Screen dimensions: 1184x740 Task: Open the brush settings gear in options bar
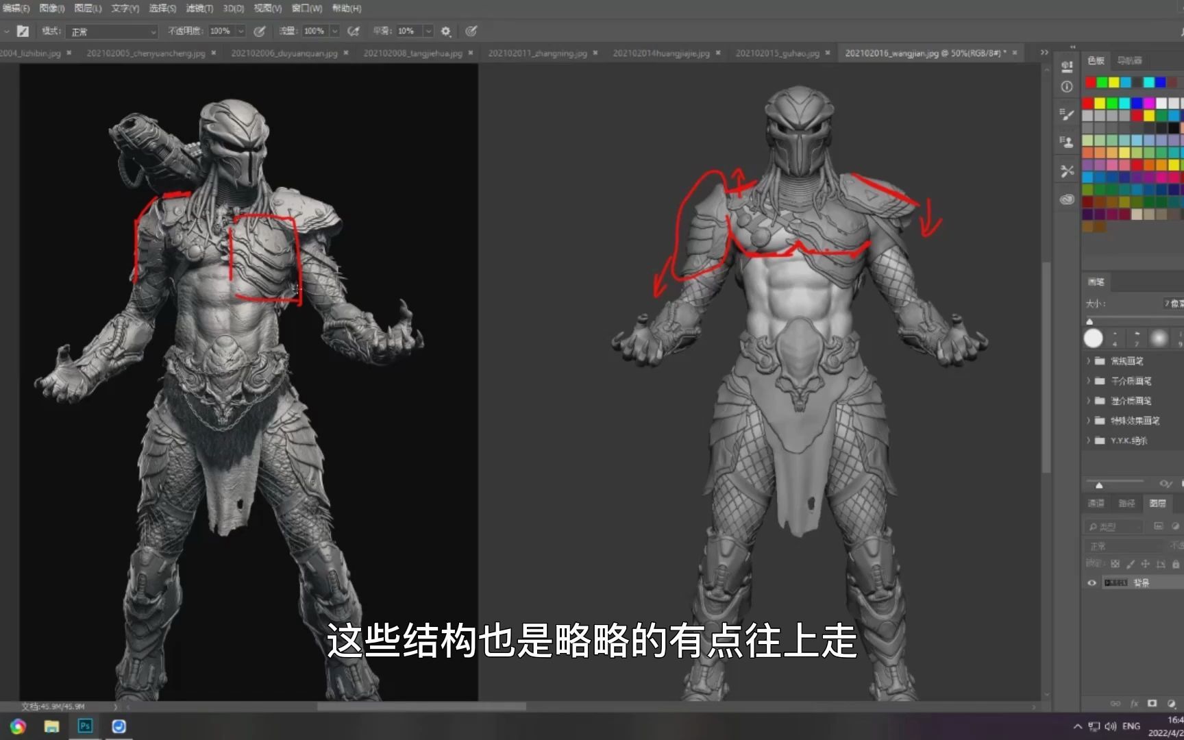tap(445, 31)
